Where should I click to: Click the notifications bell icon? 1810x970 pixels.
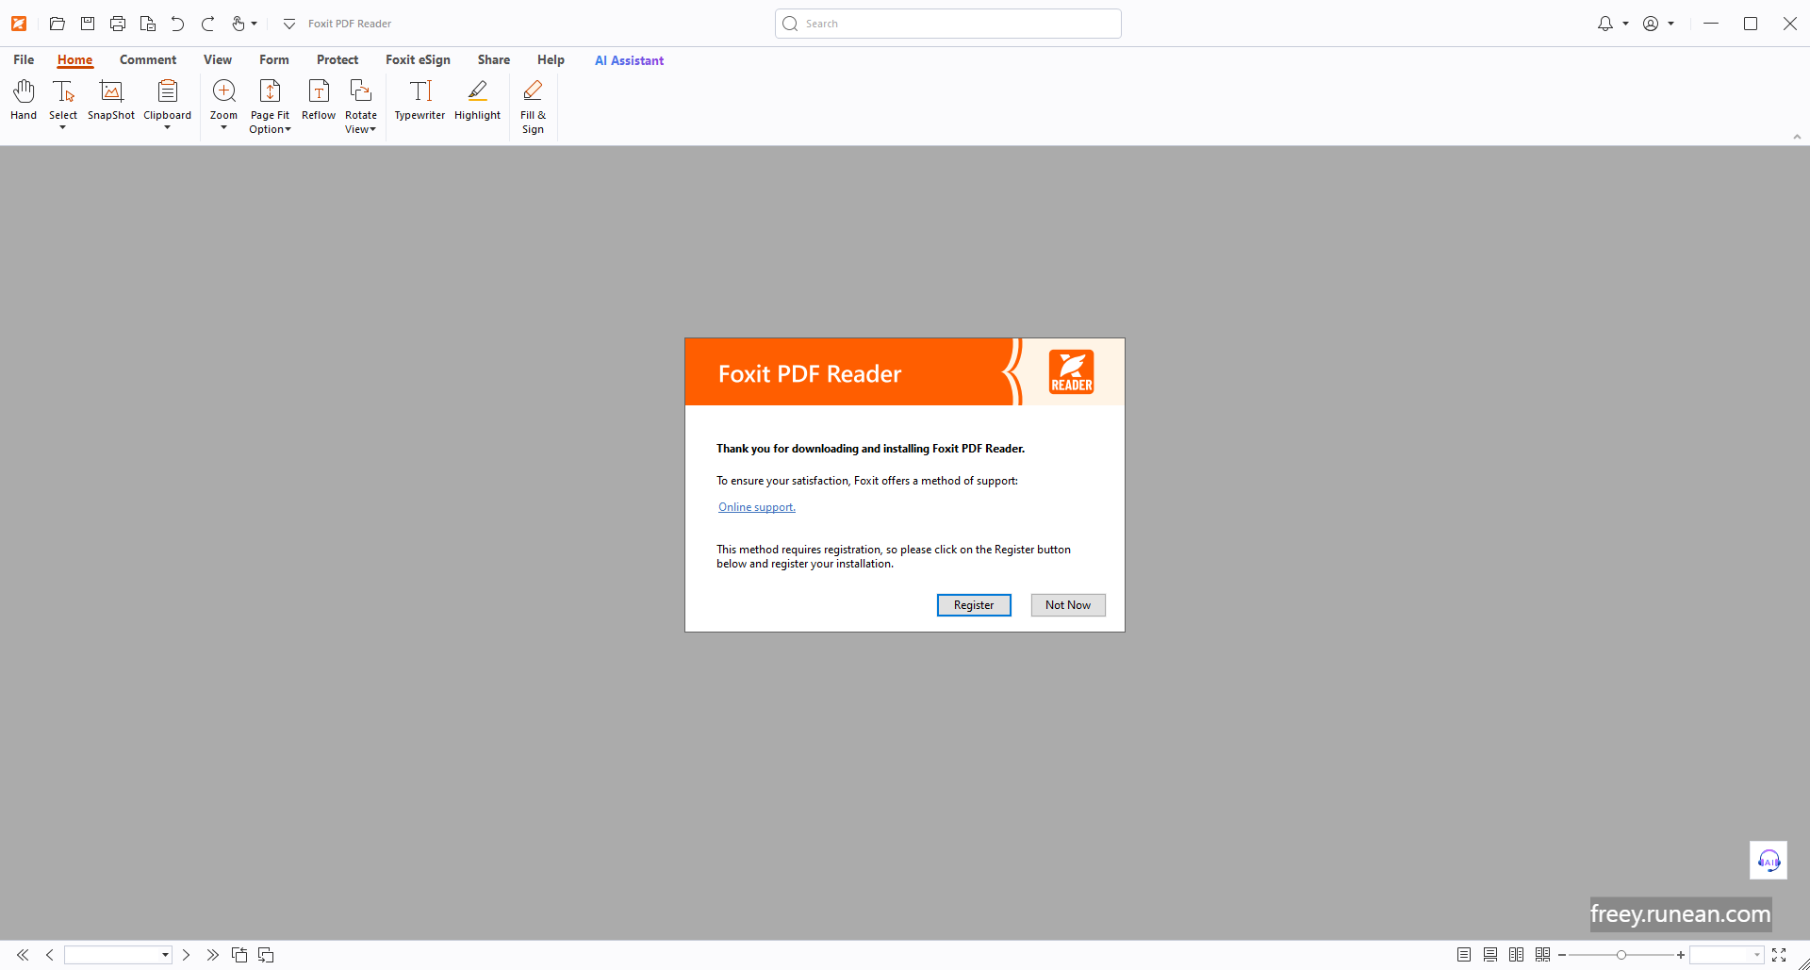click(x=1605, y=24)
